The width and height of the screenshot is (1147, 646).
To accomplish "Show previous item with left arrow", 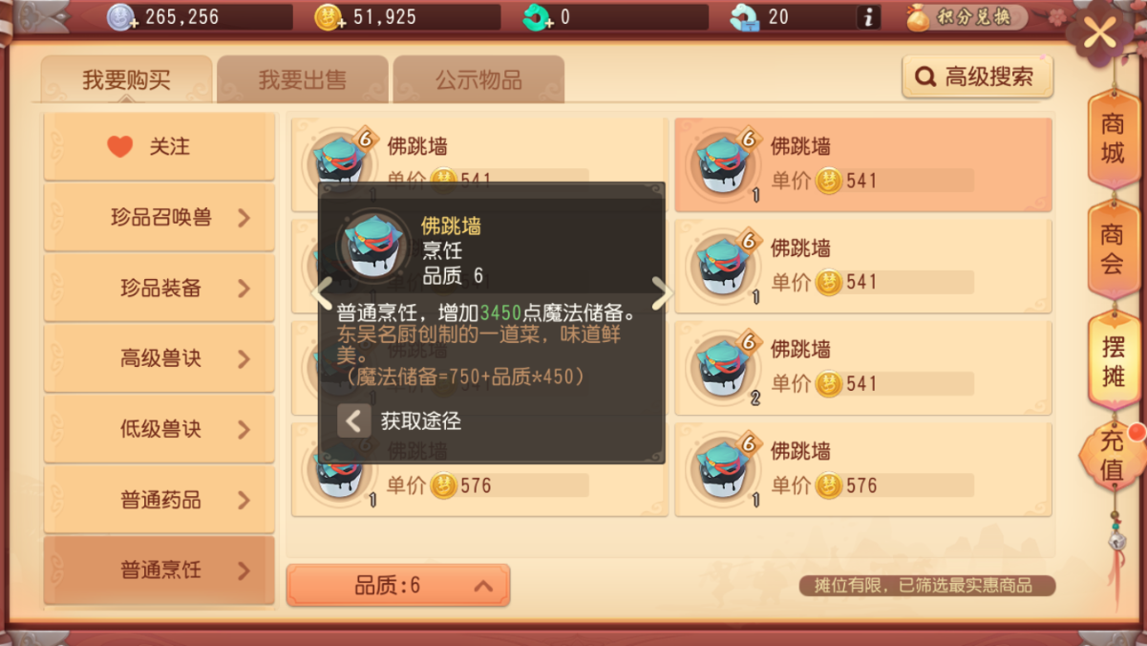I will [x=323, y=292].
